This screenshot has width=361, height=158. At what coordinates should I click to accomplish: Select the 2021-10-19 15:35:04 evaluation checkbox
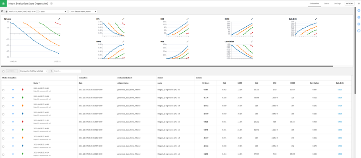pos(3,98)
